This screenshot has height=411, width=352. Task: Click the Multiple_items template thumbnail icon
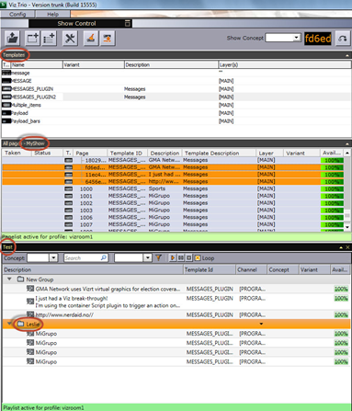(6, 105)
